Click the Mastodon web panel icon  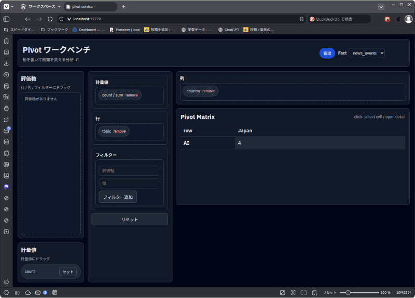click(x=6, y=186)
